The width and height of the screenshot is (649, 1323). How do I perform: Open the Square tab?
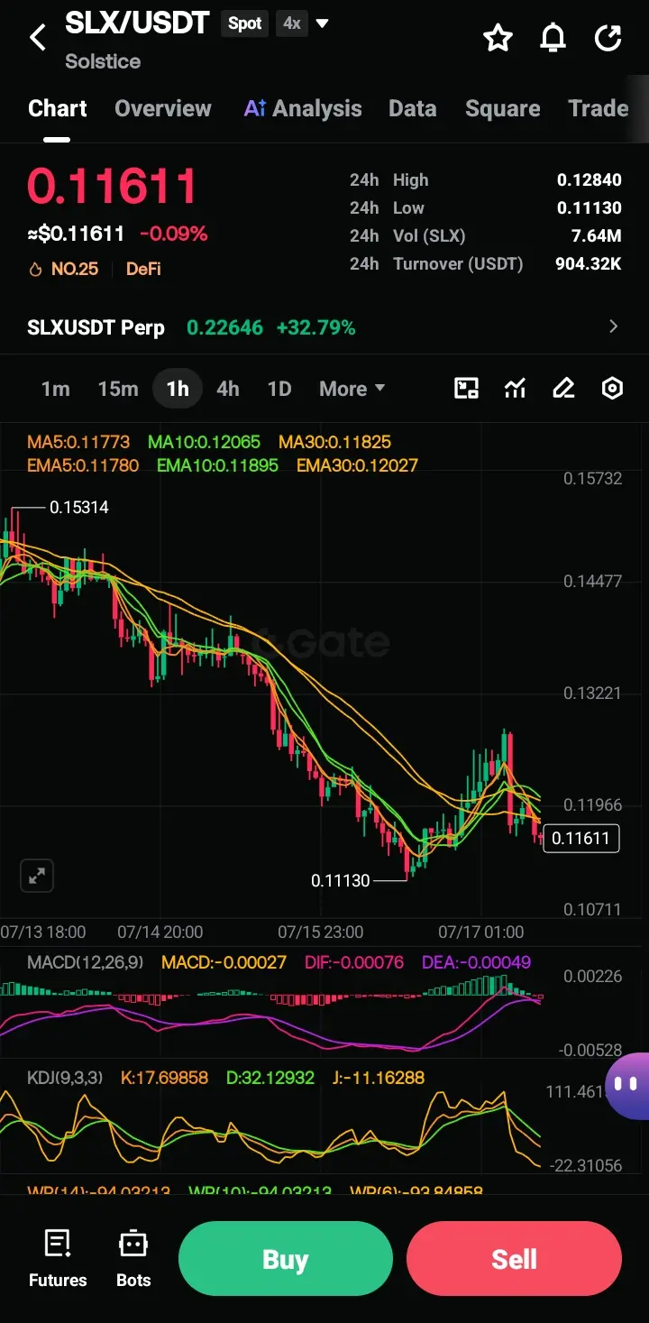(x=503, y=109)
